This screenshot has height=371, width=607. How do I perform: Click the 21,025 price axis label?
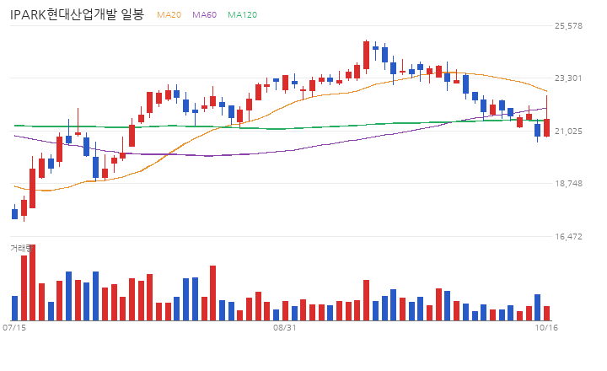coord(568,132)
